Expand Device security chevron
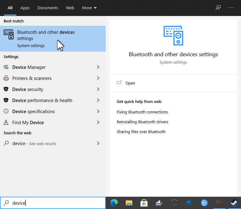This screenshot has width=241, height=209. tap(98, 89)
